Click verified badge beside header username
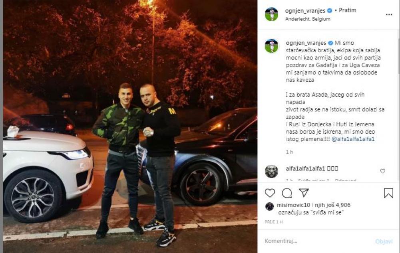 tap(330, 10)
